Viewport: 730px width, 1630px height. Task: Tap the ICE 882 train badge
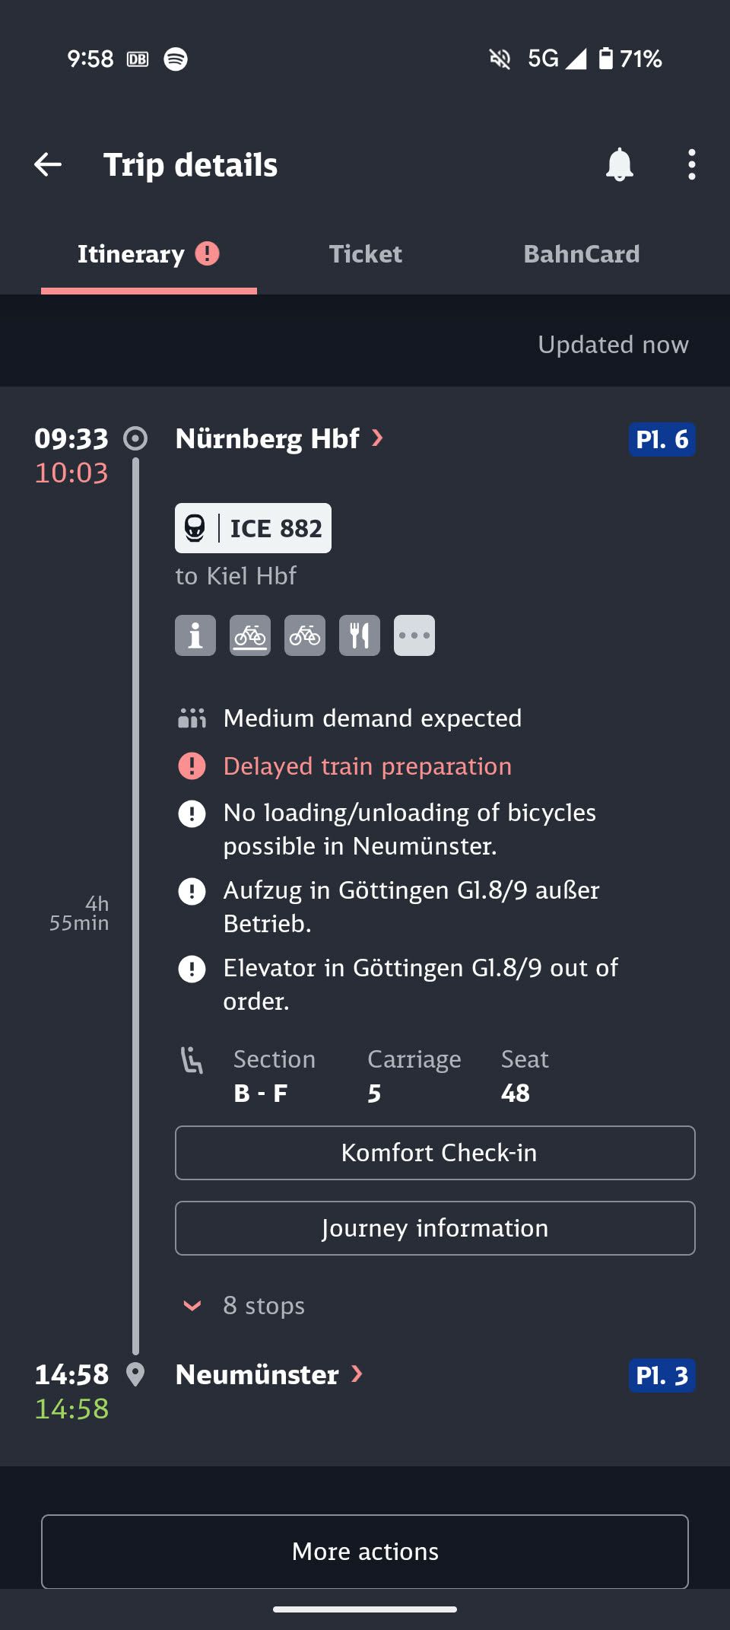click(253, 528)
